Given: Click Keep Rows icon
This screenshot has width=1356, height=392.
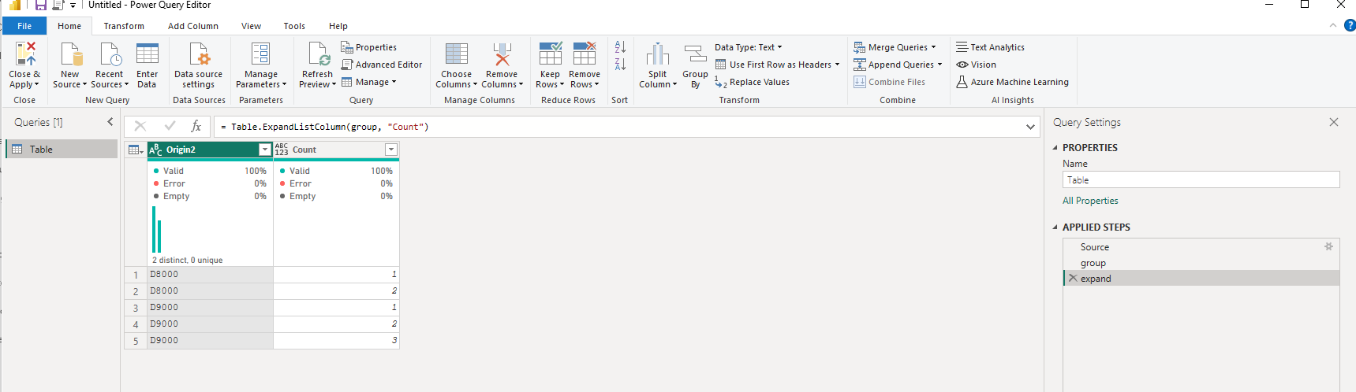Looking at the screenshot, I should click(x=550, y=54).
